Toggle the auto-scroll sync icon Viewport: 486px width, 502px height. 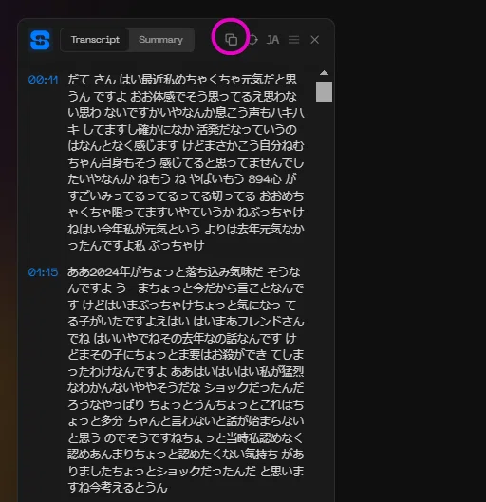(252, 40)
